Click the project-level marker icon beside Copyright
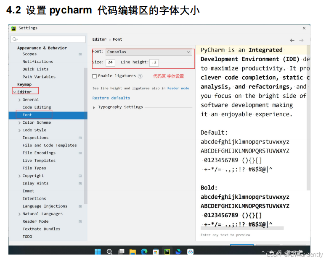326x260 pixels. tap(80, 176)
